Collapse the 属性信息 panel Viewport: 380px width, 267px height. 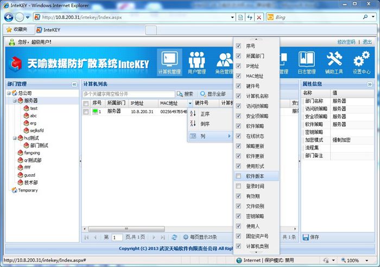coord(370,84)
